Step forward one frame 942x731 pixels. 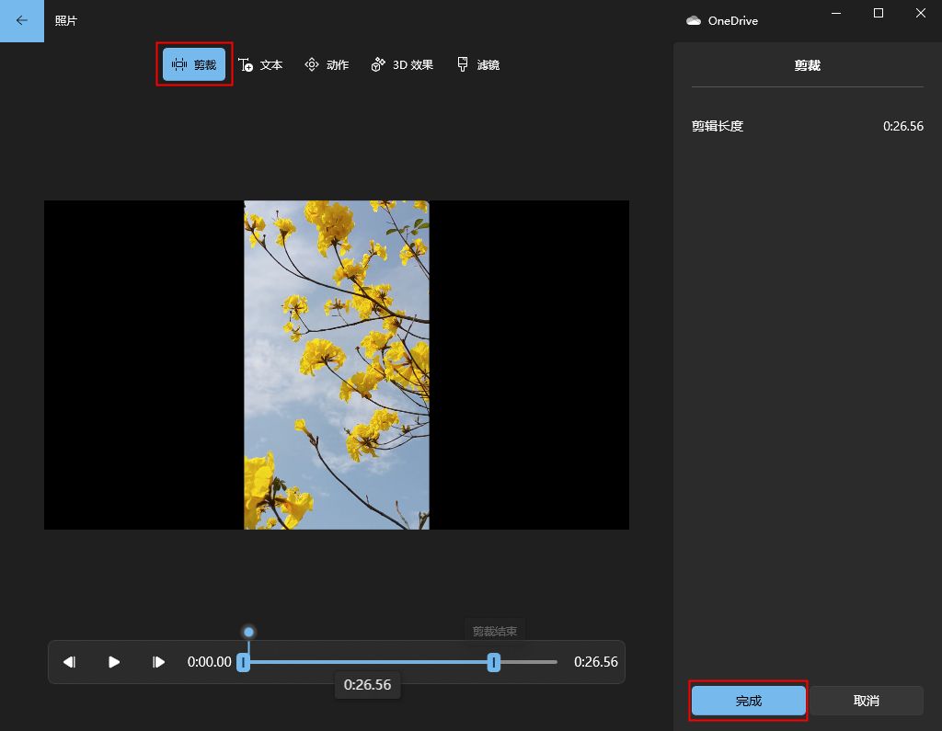(158, 662)
